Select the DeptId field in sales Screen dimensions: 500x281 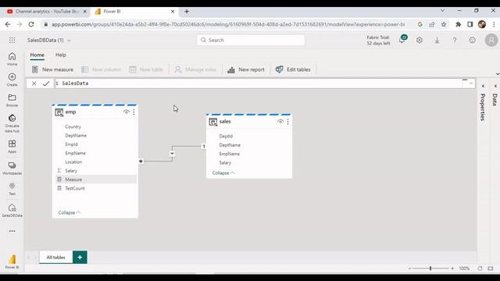coord(226,137)
